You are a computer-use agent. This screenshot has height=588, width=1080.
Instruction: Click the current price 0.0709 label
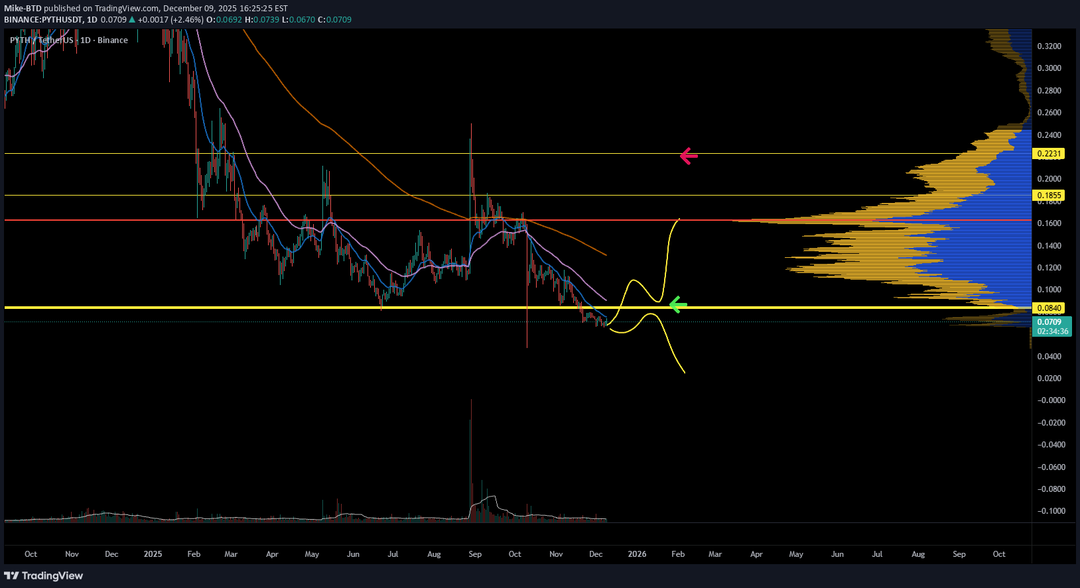(1049, 322)
